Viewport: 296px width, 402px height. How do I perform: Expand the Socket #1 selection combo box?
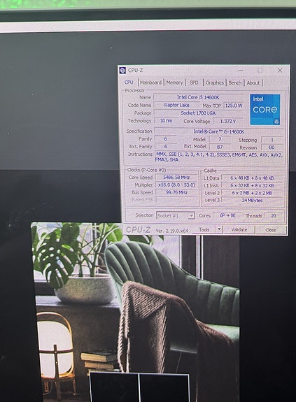[176, 215]
